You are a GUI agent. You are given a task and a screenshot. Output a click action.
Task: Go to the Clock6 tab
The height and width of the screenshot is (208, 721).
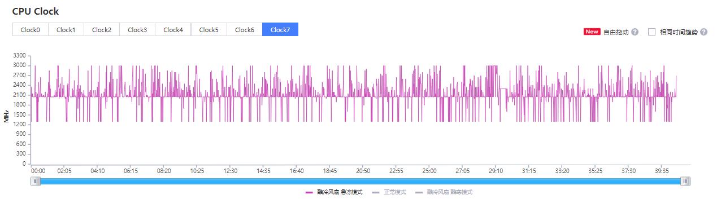tap(245, 30)
